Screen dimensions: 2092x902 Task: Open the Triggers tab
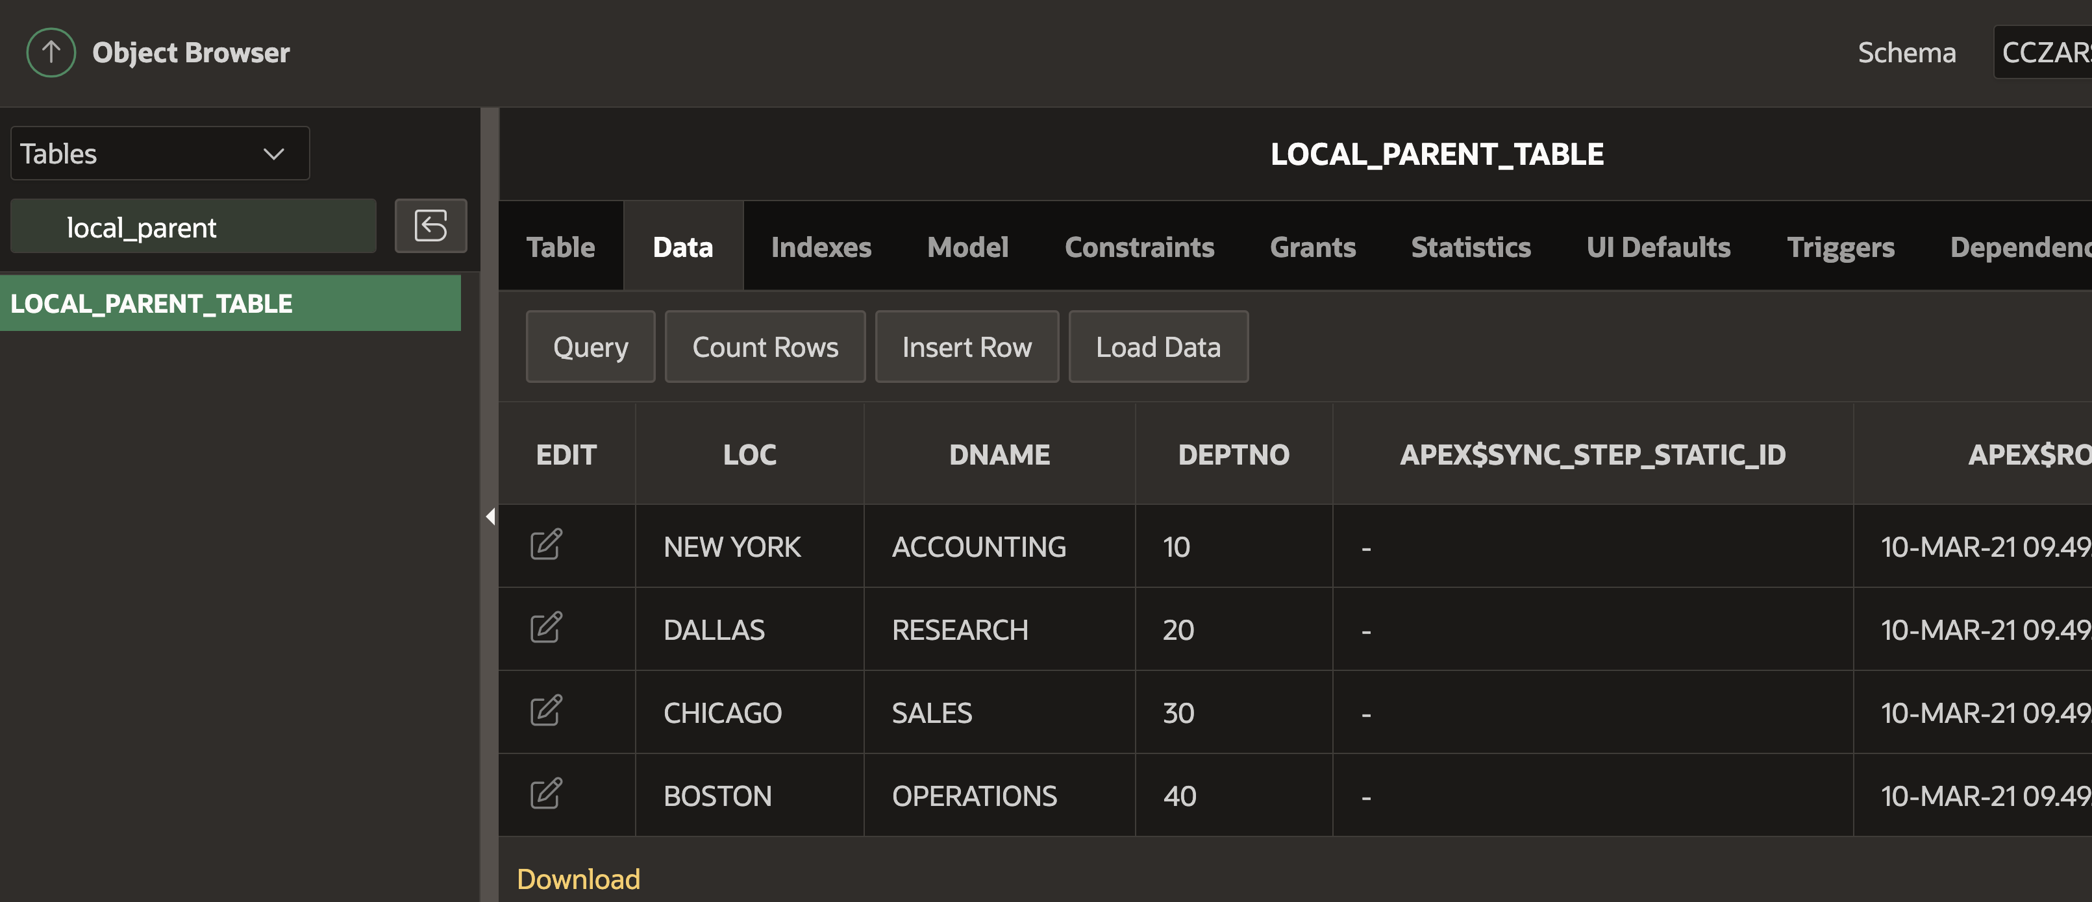(x=1840, y=247)
